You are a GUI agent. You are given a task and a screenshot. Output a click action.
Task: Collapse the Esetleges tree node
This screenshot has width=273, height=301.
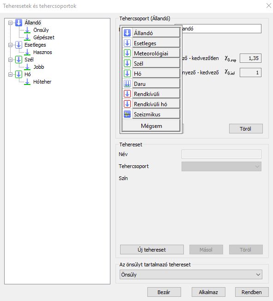pyautogui.click(x=10, y=45)
